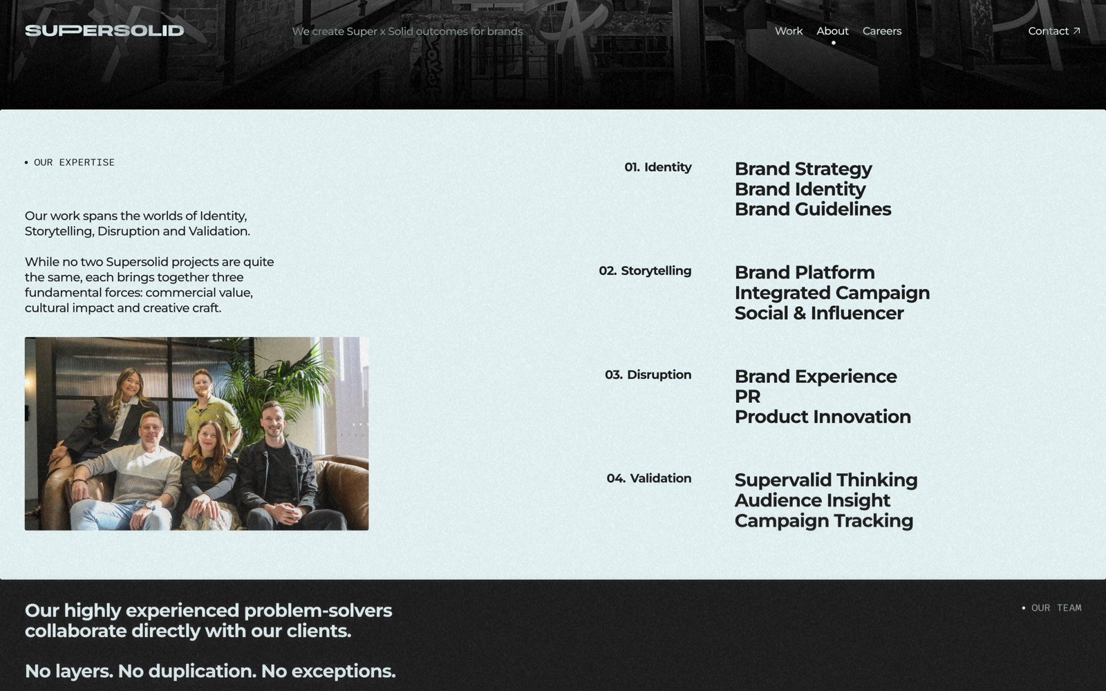Open the Contact link
Viewport: 1106px width, 691px height.
point(1047,30)
